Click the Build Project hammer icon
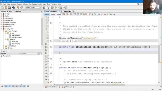Screen dimensions: 162x91 tap(48, 7)
